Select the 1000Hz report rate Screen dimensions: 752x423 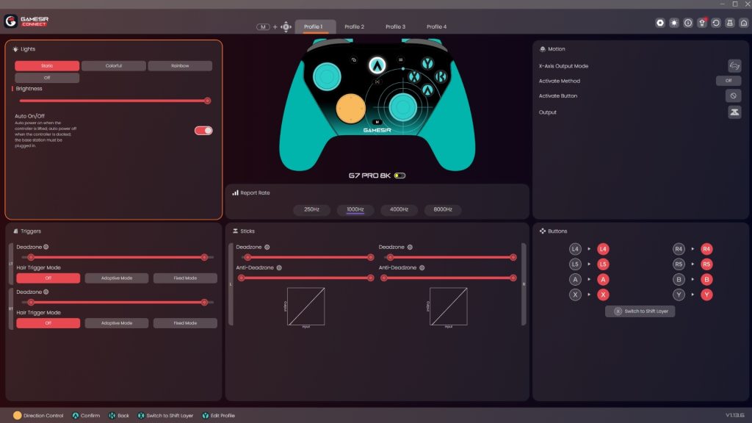(355, 209)
